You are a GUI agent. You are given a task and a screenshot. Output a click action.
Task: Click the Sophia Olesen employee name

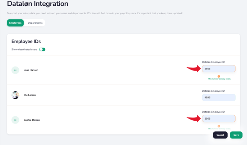tap(32, 120)
